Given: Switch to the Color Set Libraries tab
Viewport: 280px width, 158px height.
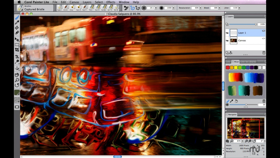Looking at the screenshot, I should tap(248, 62).
